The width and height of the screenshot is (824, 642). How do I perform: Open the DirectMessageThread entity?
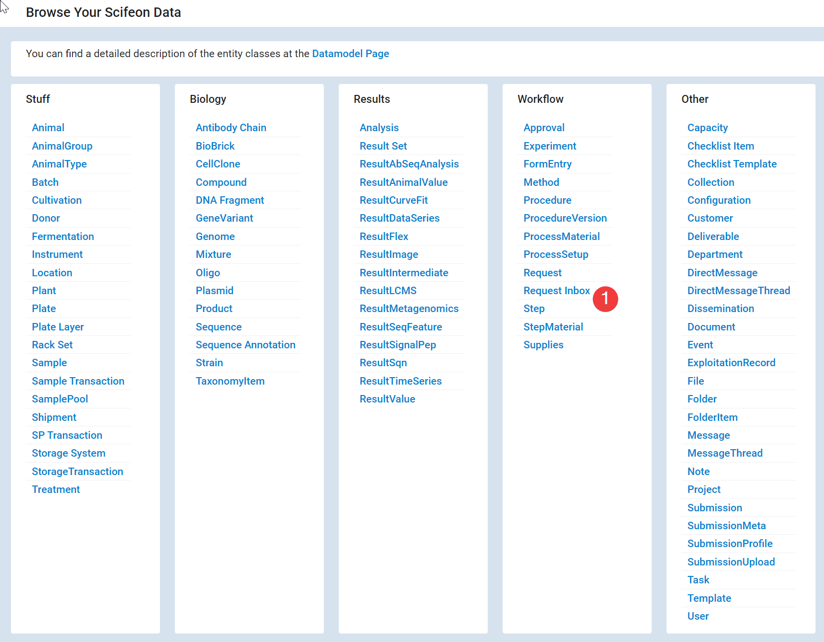739,291
